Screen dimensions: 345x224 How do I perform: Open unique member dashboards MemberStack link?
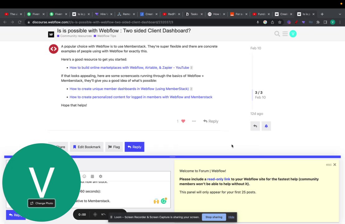coord(129,89)
